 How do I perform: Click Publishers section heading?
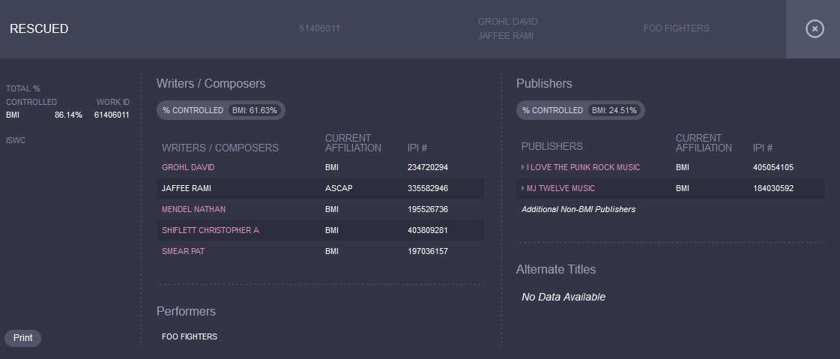[544, 84]
